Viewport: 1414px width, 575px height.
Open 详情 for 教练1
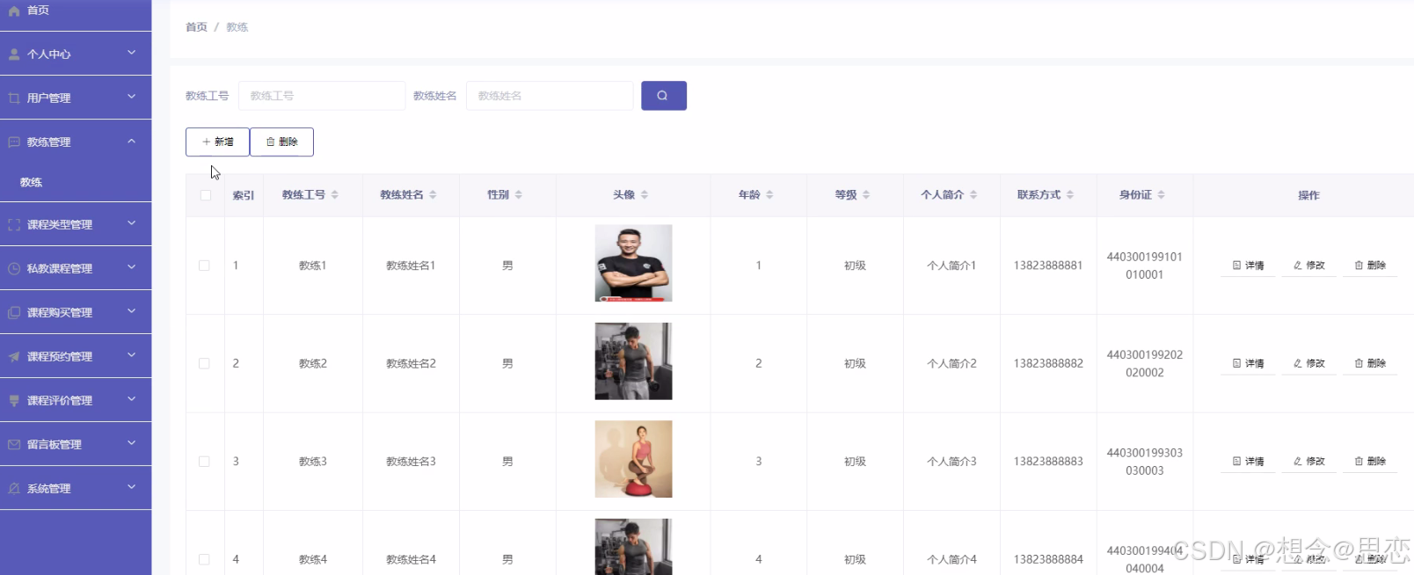coord(1248,266)
